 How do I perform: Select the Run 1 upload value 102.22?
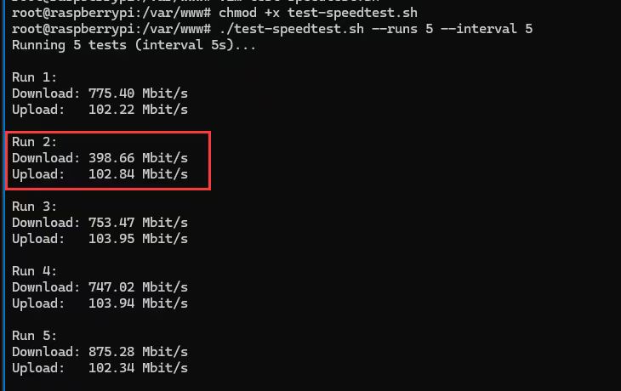(x=111, y=110)
